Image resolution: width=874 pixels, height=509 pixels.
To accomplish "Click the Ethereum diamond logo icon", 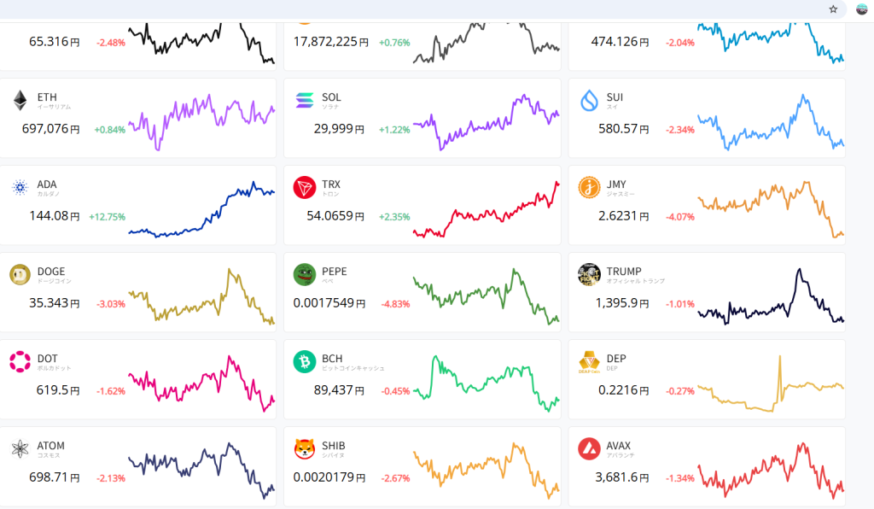I will point(20,101).
